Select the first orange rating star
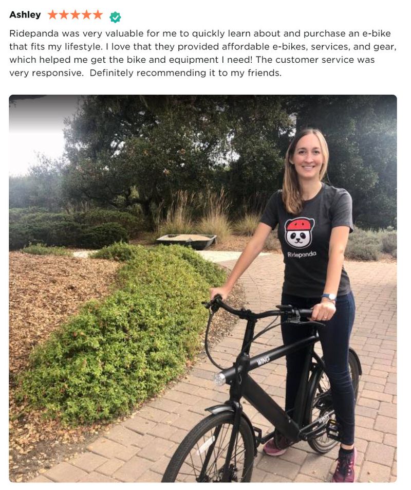This screenshot has width=411, height=490. [52, 14]
